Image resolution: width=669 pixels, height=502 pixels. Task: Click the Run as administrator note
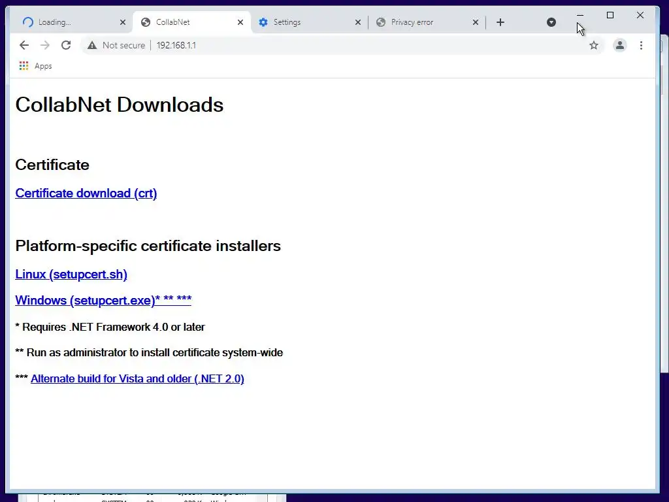(149, 352)
